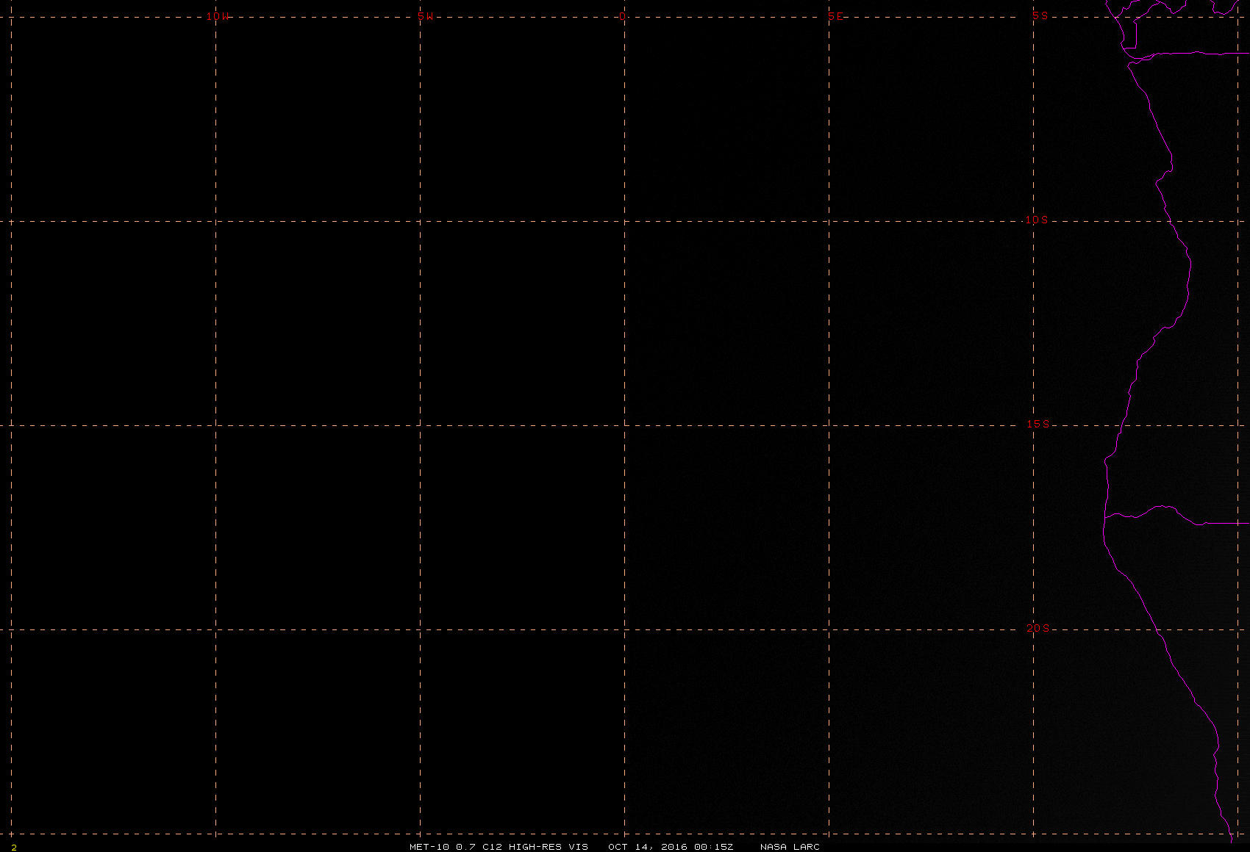Click the MET-10 satellite name text
Viewport: 1250px width, 852px height.
tap(429, 847)
